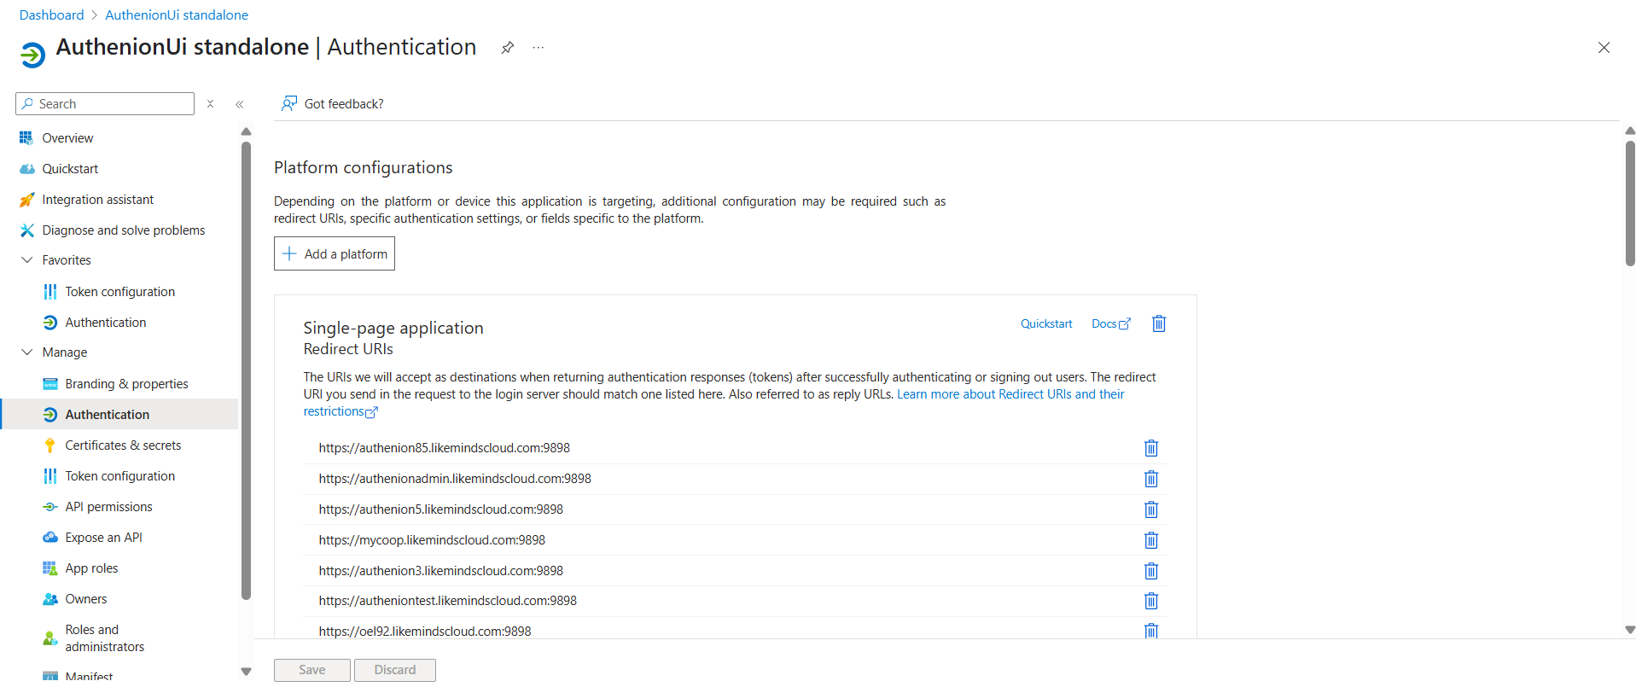Click the AuthenionUi app logo icon
The height and width of the screenshot is (687, 1636).
[x=32, y=55]
